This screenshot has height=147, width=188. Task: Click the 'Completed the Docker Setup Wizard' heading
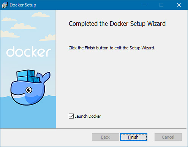[x=117, y=24]
